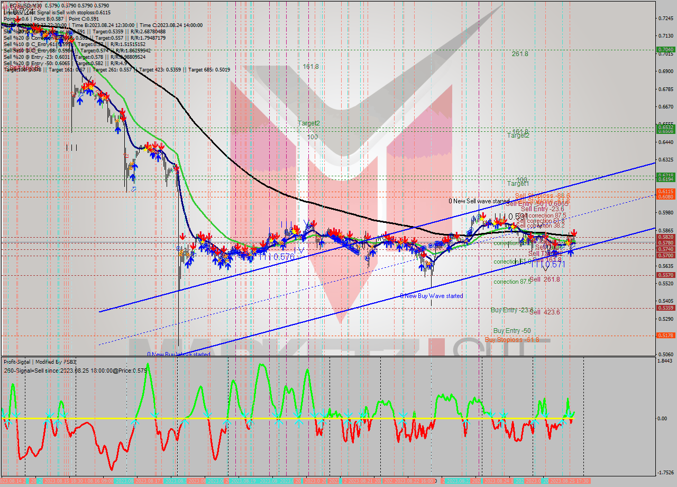The height and width of the screenshot is (487, 677).
Task: Click the New Sell wave started text
Action: tap(478, 201)
